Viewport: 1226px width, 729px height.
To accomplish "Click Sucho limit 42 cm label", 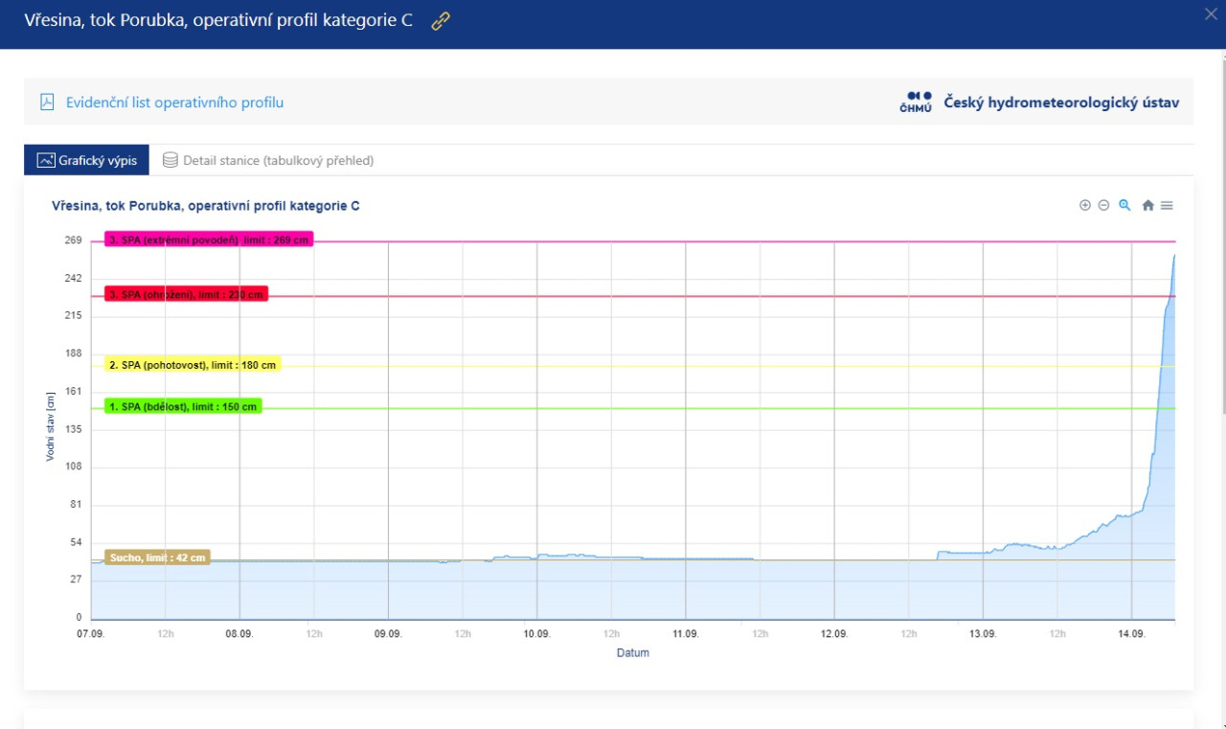I will (157, 558).
